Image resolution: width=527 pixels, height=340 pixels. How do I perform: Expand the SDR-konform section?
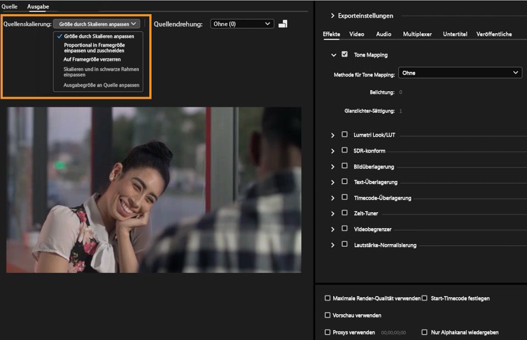333,151
